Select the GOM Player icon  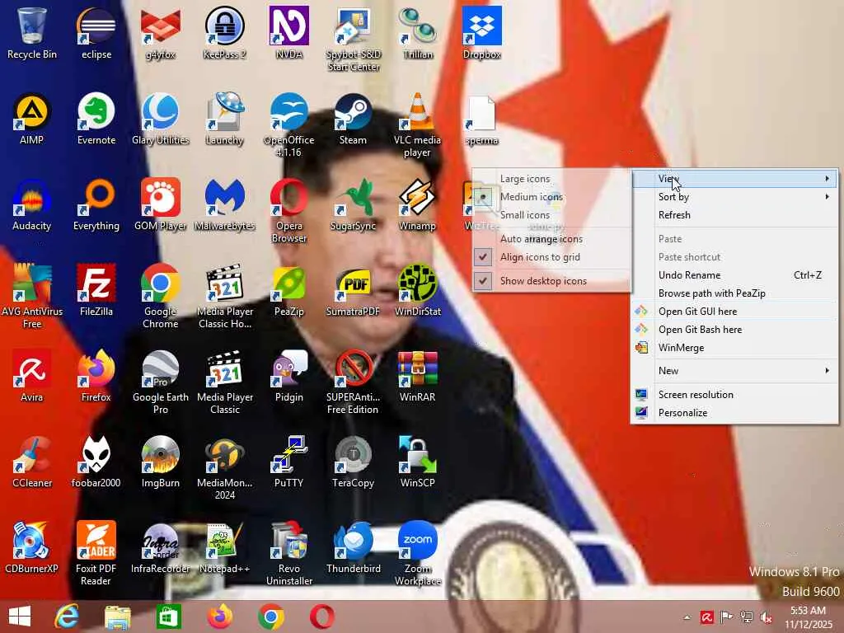click(x=161, y=204)
